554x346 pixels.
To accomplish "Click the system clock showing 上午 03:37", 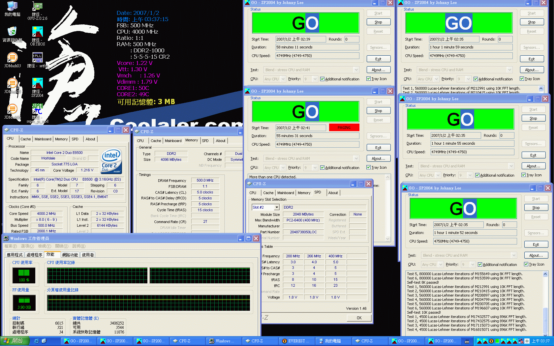I will (541, 341).
